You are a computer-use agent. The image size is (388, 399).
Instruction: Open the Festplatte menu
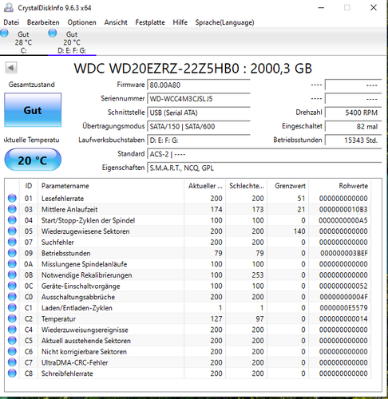coord(150,22)
